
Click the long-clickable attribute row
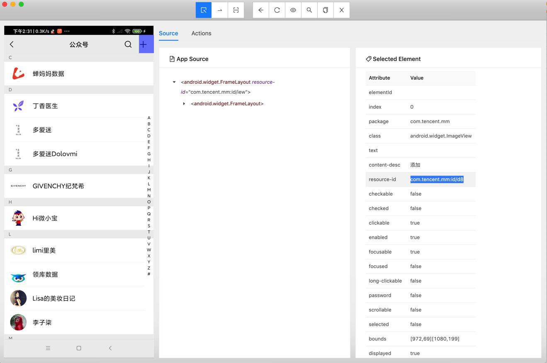(x=421, y=281)
